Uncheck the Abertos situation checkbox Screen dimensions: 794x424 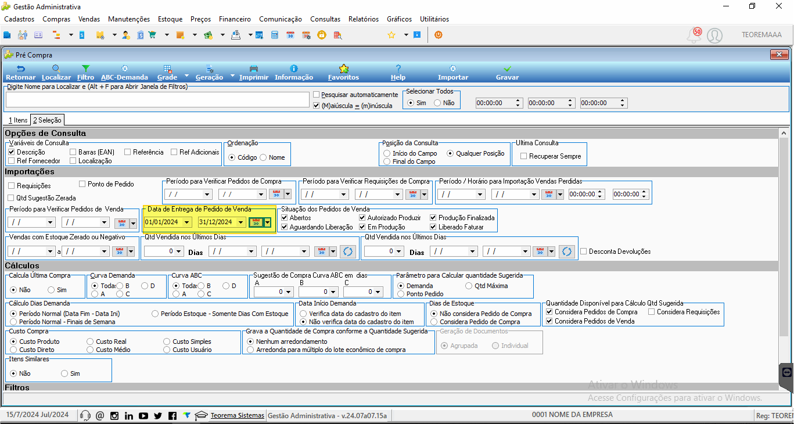pyautogui.click(x=285, y=218)
